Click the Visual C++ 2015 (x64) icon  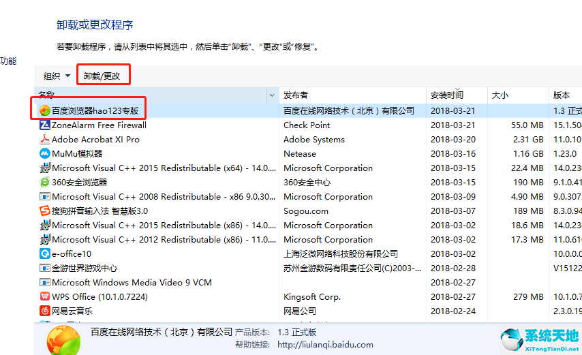[44, 168]
